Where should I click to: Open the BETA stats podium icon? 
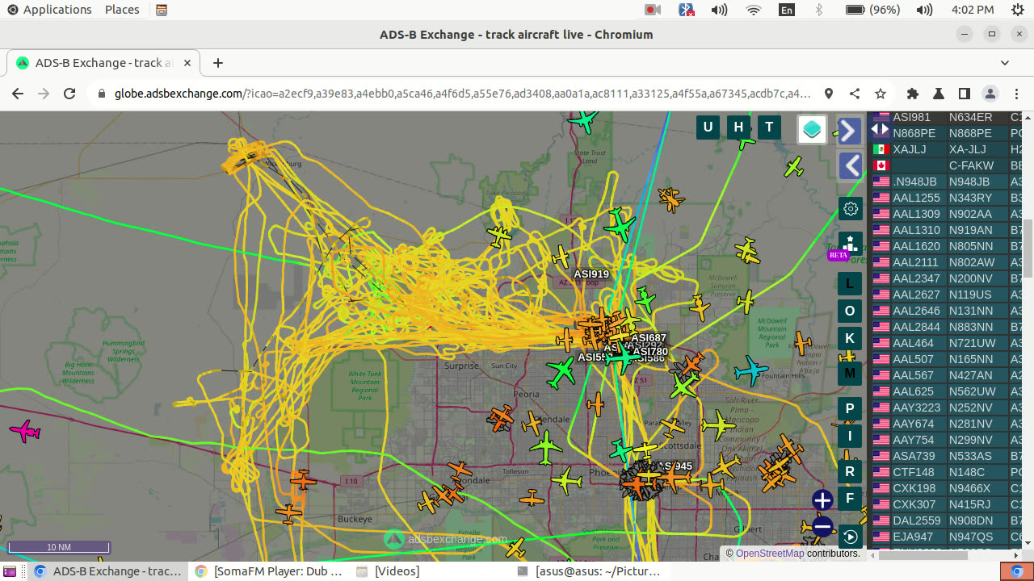[x=849, y=244]
